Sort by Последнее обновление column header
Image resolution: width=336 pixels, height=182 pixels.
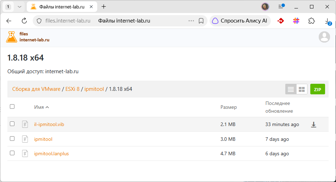tap(279, 107)
